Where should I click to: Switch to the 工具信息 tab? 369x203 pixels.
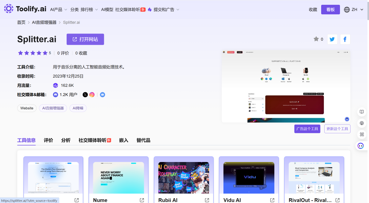[26, 140]
